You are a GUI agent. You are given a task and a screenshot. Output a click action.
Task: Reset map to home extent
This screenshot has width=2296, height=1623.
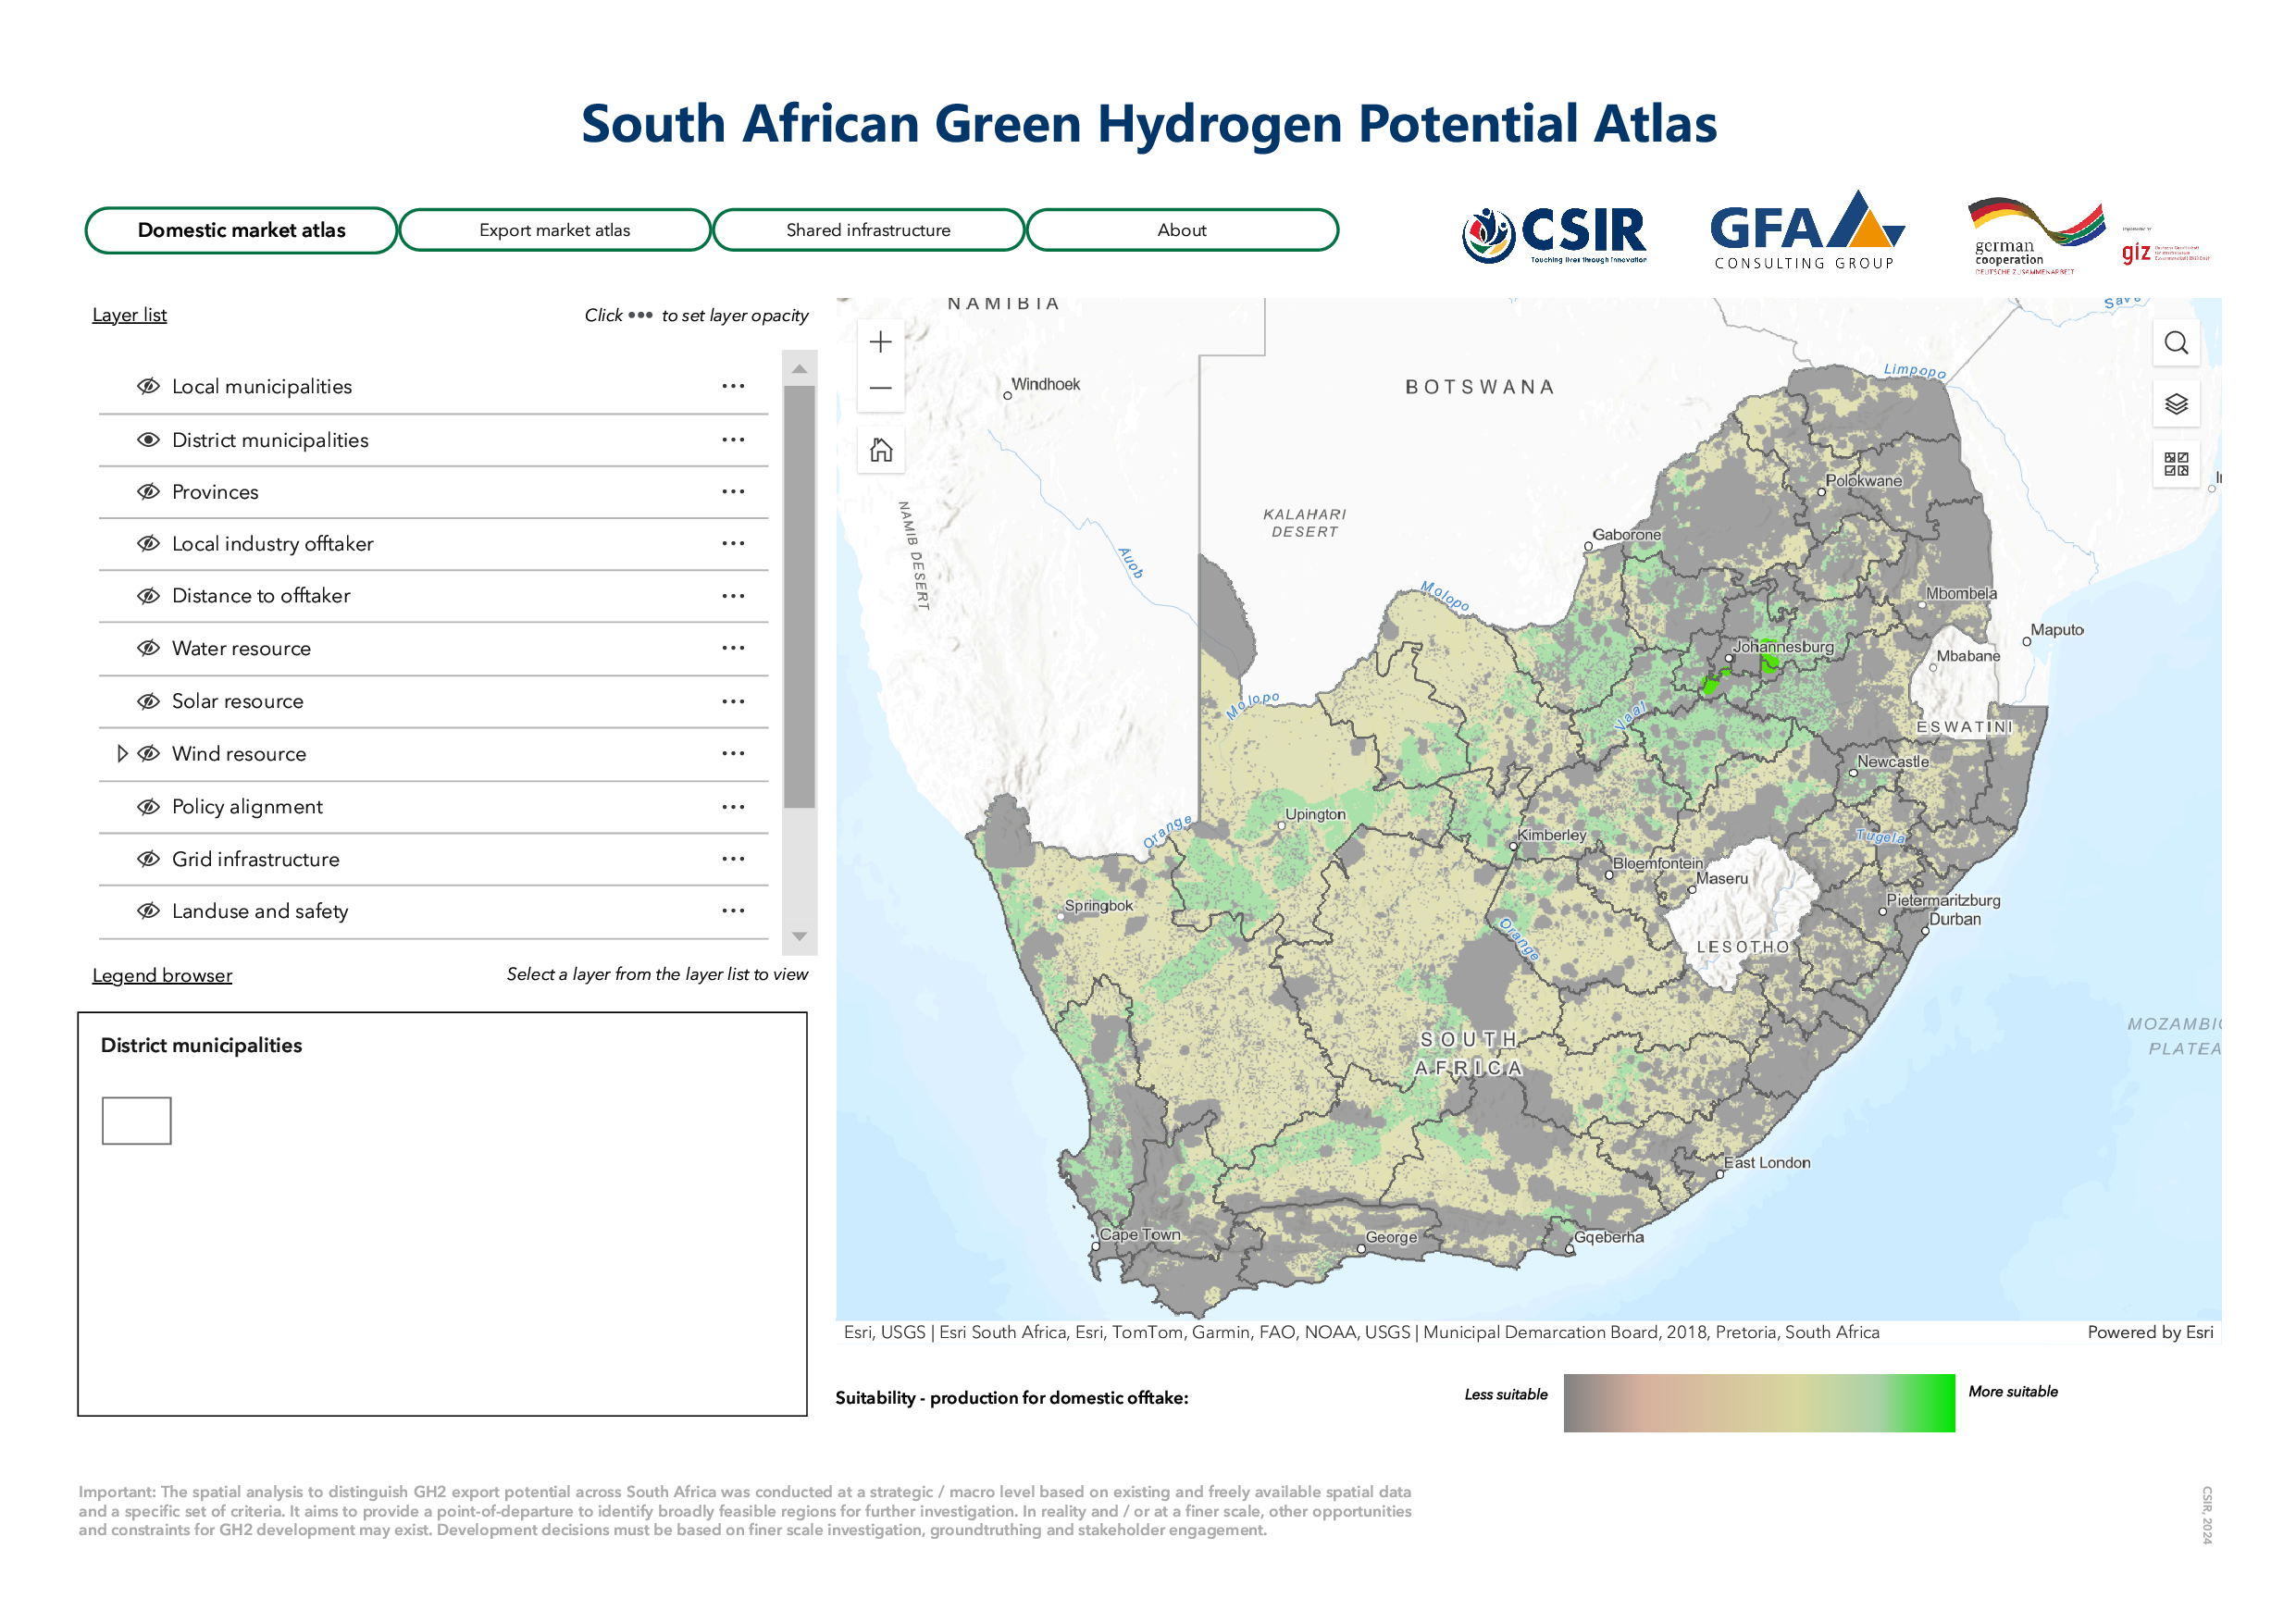click(880, 450)
